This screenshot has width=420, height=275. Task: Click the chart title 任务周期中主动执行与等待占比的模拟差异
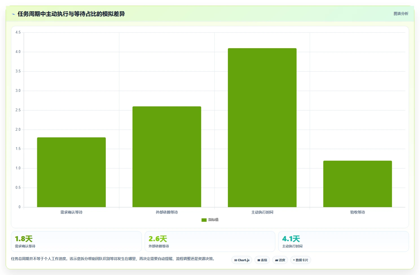71,14
